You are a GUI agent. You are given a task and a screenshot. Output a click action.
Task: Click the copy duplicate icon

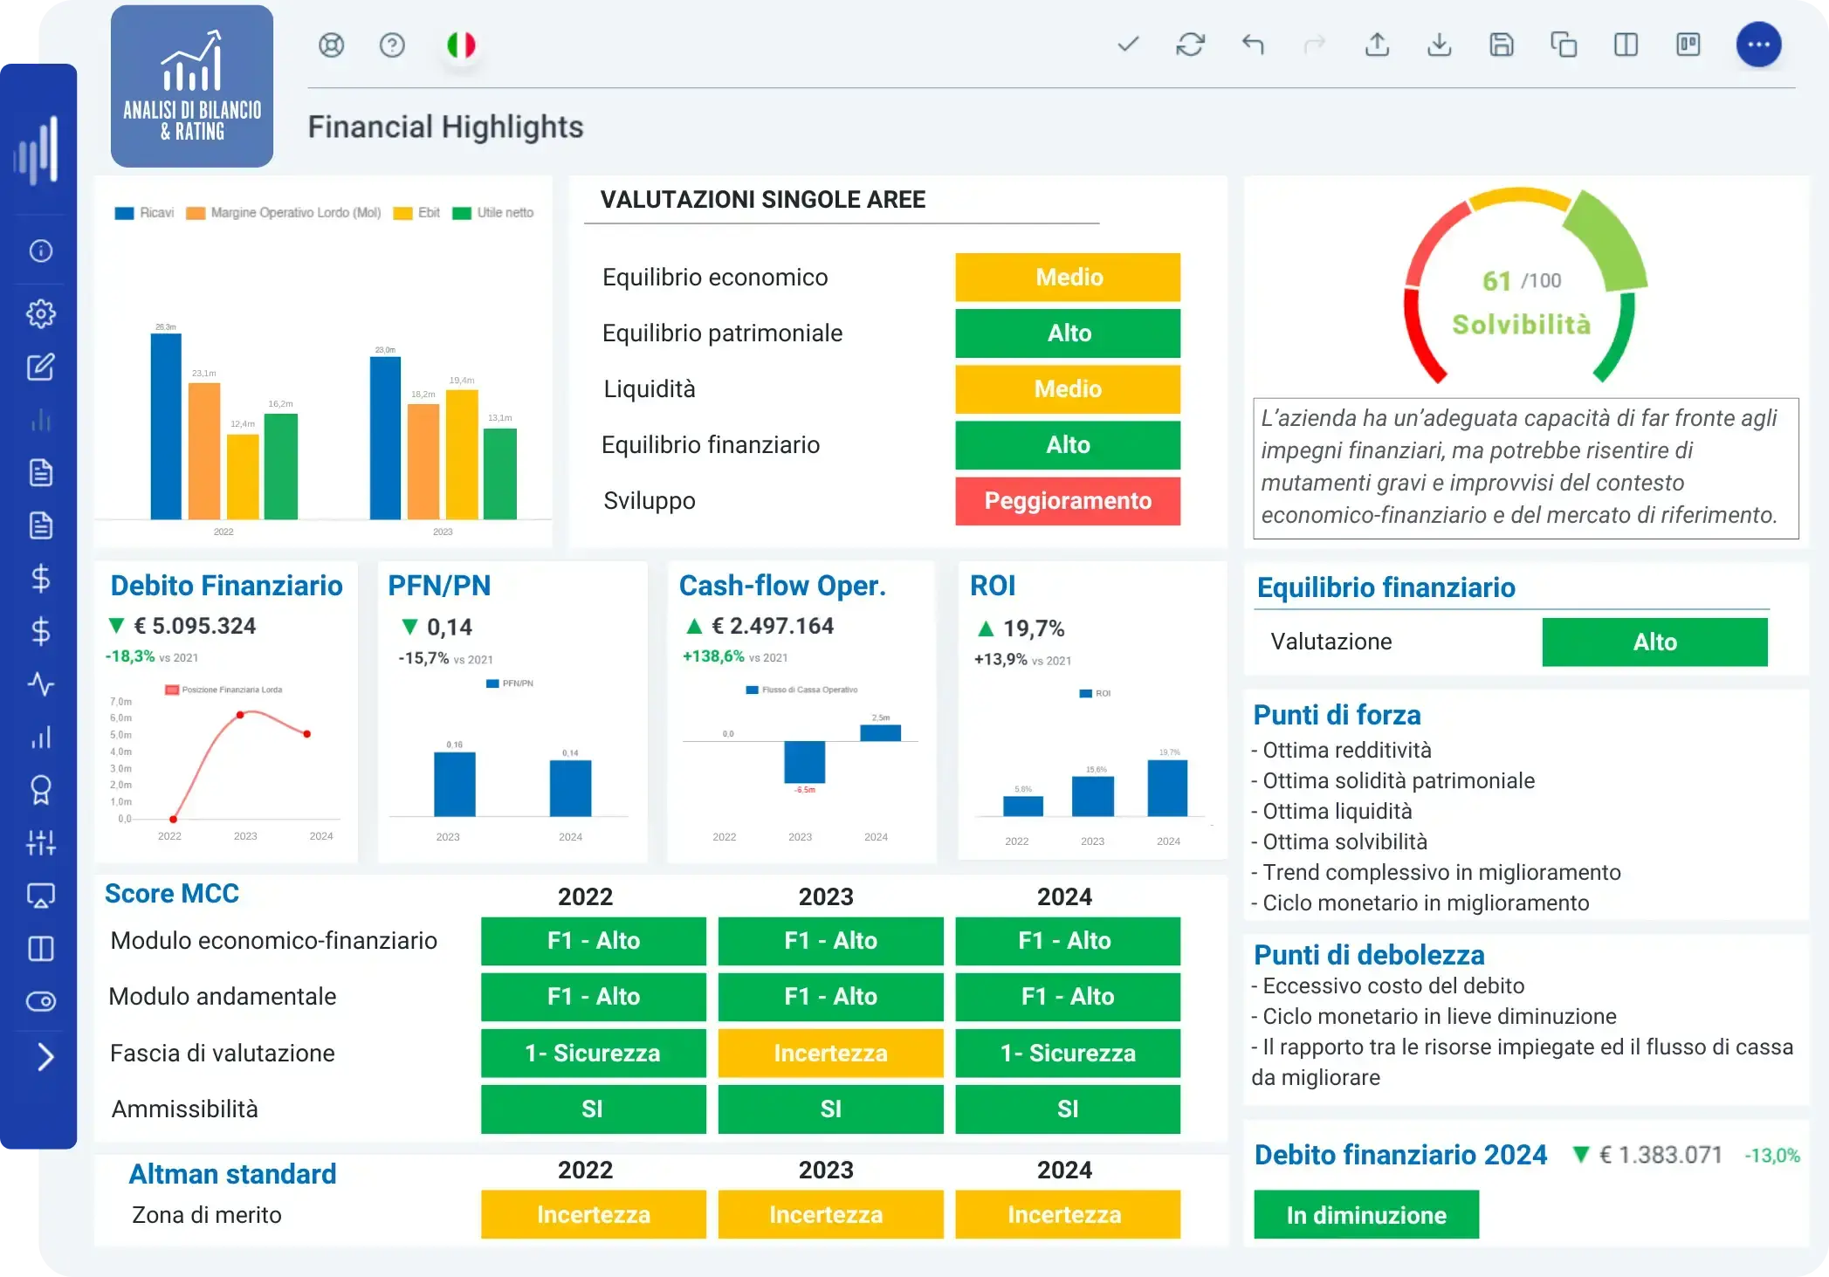(1563, 44)
